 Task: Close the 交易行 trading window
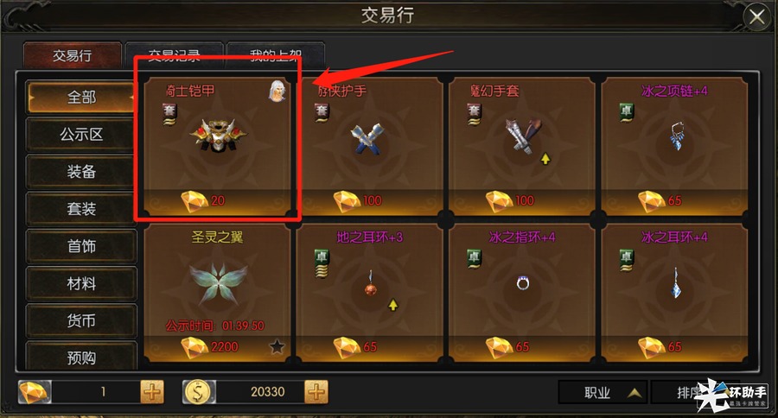756,17
